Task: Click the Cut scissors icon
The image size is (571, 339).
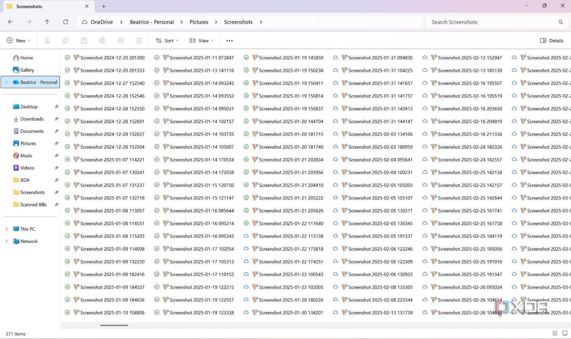Action: click(47, 40)
